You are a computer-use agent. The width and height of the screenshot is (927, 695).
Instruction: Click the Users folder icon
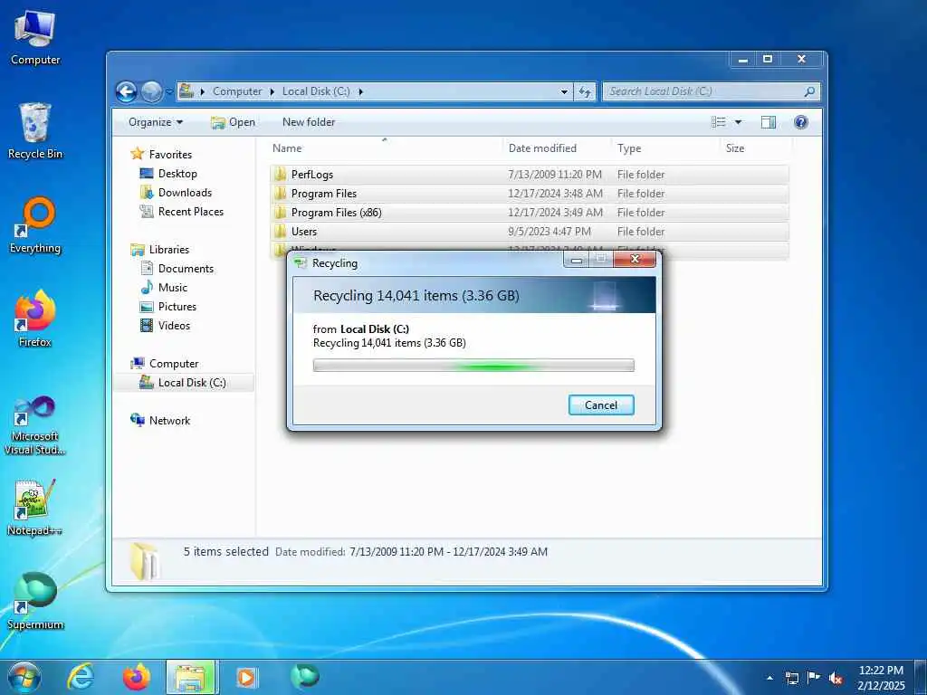pos(281,231)
